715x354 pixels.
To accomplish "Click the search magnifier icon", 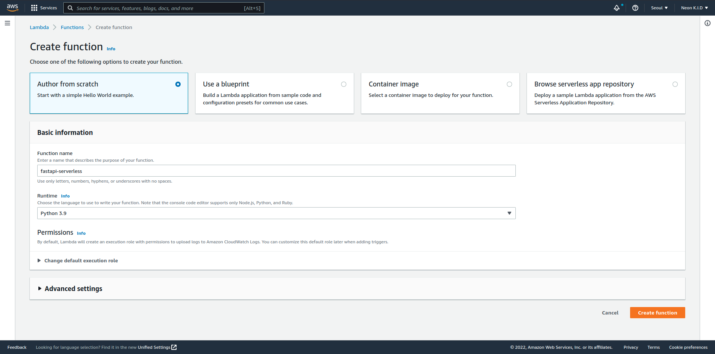I will [x=70, y=8].
